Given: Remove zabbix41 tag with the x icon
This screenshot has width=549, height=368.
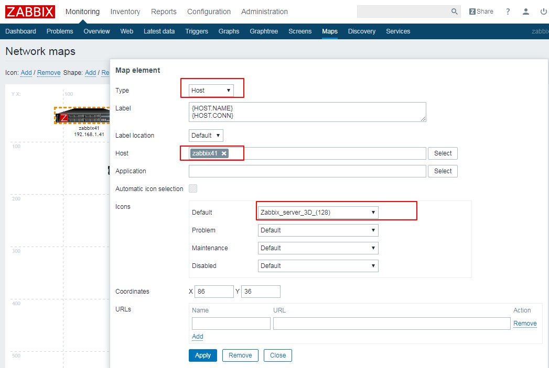Looking at the screenshot, I should pyautogui.click(x=224, y=153).
